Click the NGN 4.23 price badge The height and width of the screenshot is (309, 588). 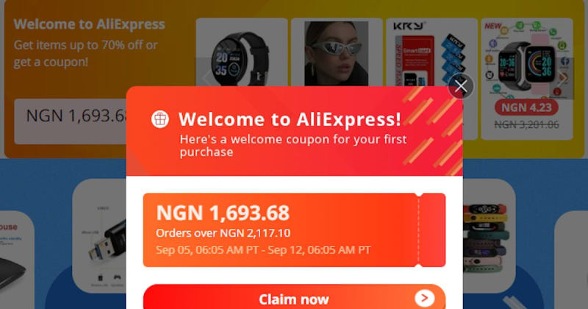pos(526,107)
